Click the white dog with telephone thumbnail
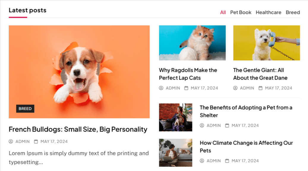 pos(266,43)
